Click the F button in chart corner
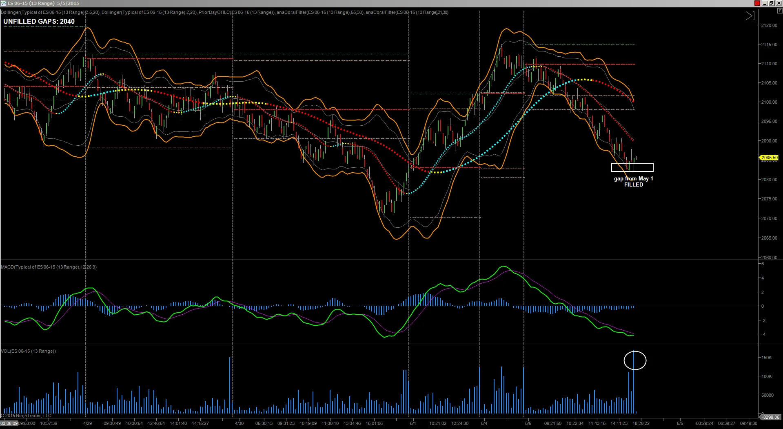 tap(779, 11)
